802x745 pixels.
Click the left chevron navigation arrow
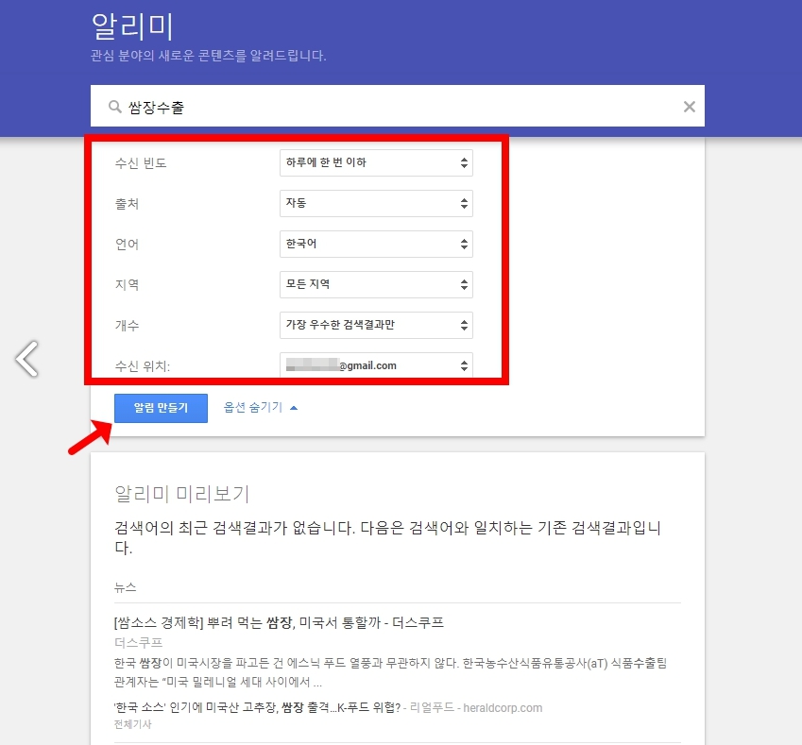click(27, 360)
